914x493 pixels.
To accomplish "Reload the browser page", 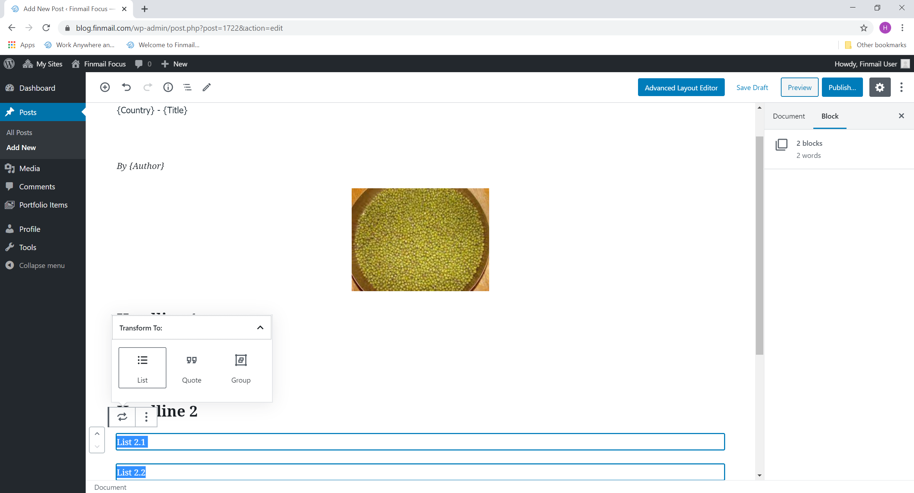I will tap(46, 28).
